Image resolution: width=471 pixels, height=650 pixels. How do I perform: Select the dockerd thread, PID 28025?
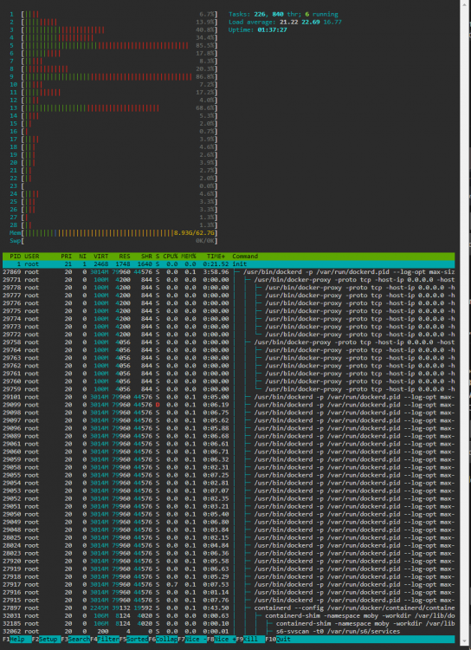click(x=229, y=537)
